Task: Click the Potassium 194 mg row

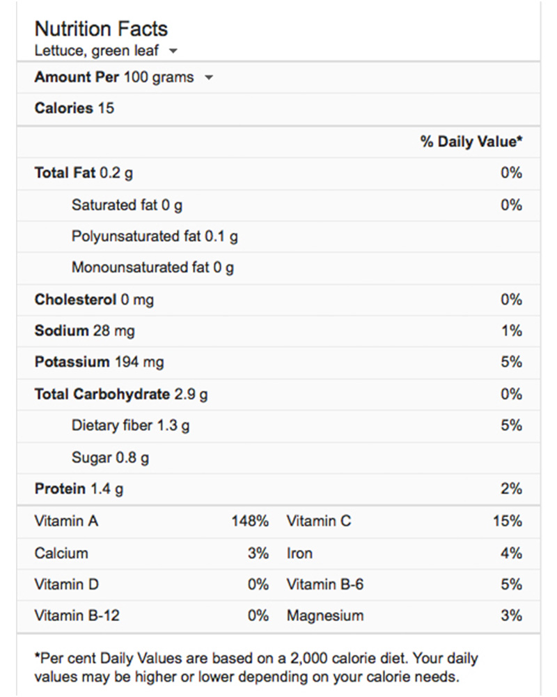Action: [99, 362]
